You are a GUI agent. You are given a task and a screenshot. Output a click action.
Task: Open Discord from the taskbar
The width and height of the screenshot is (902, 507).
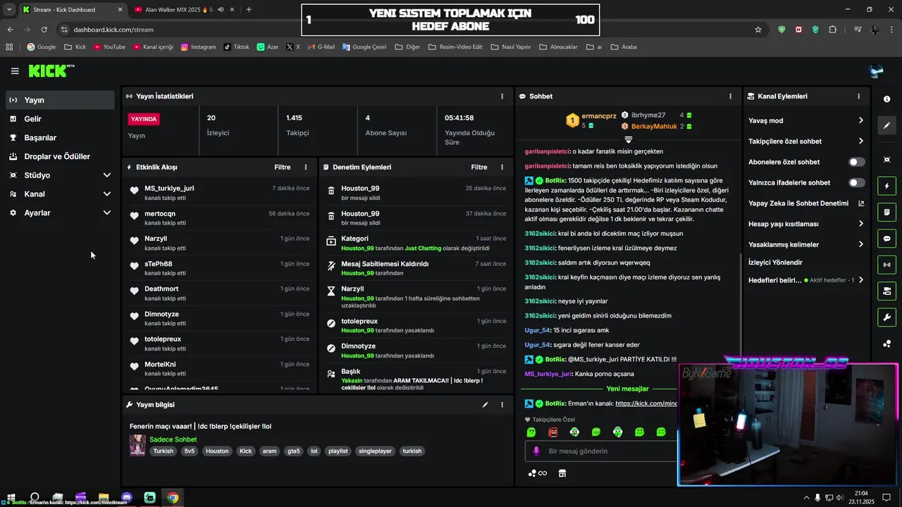click(x=127, y=498)
